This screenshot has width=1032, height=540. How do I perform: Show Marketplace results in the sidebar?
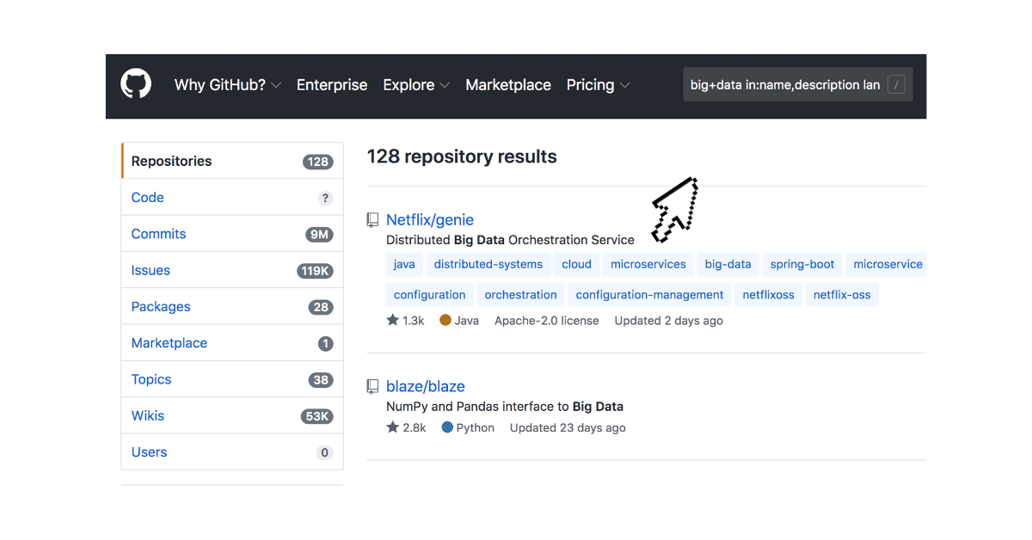tap(232, 343)
